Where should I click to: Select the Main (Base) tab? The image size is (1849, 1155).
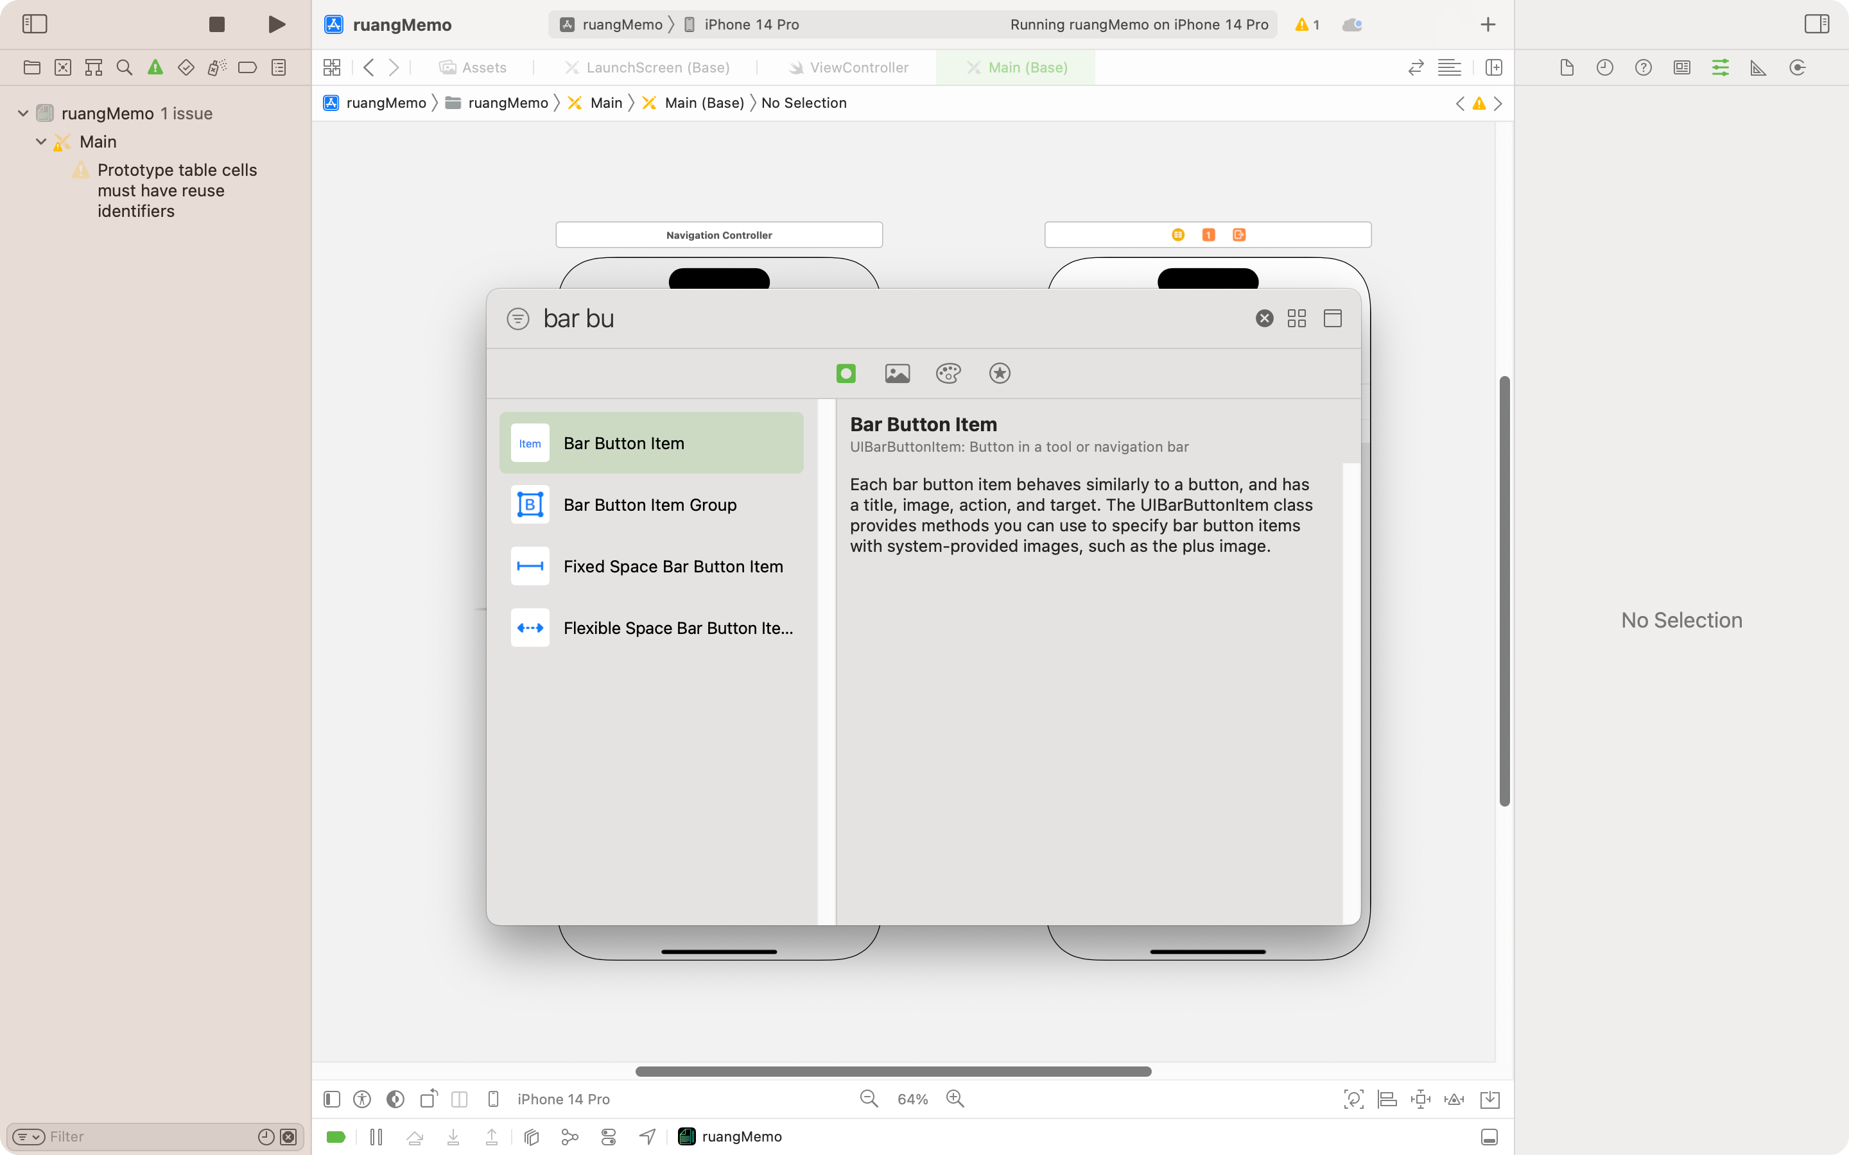1017,68
